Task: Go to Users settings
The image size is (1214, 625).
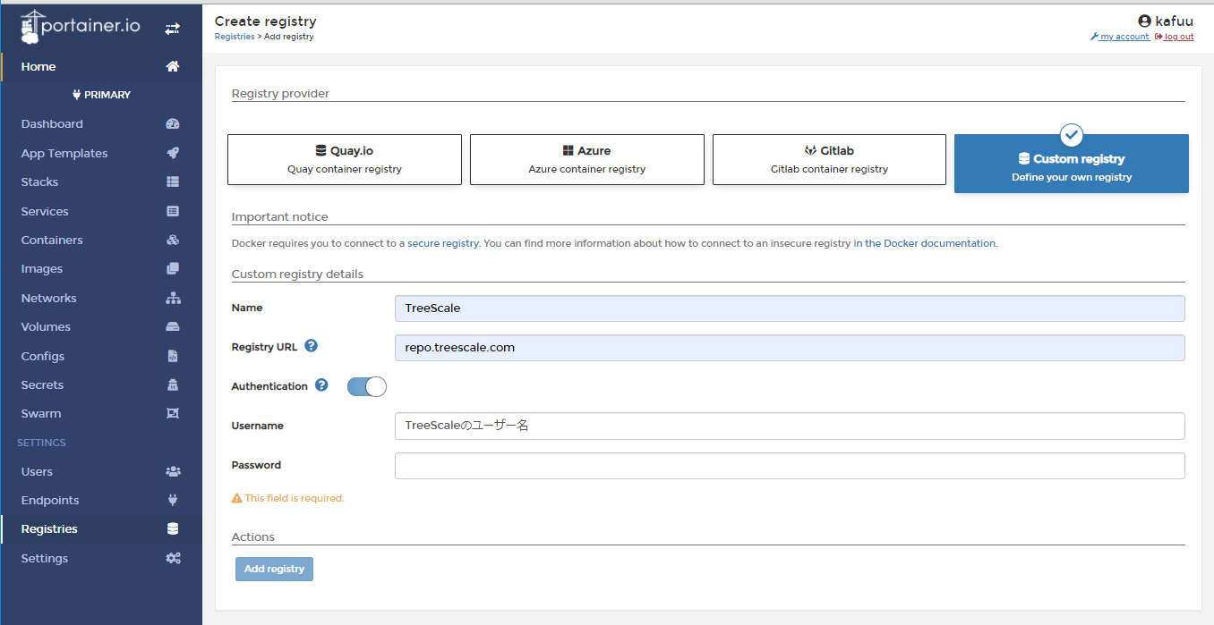Action: 101,471
